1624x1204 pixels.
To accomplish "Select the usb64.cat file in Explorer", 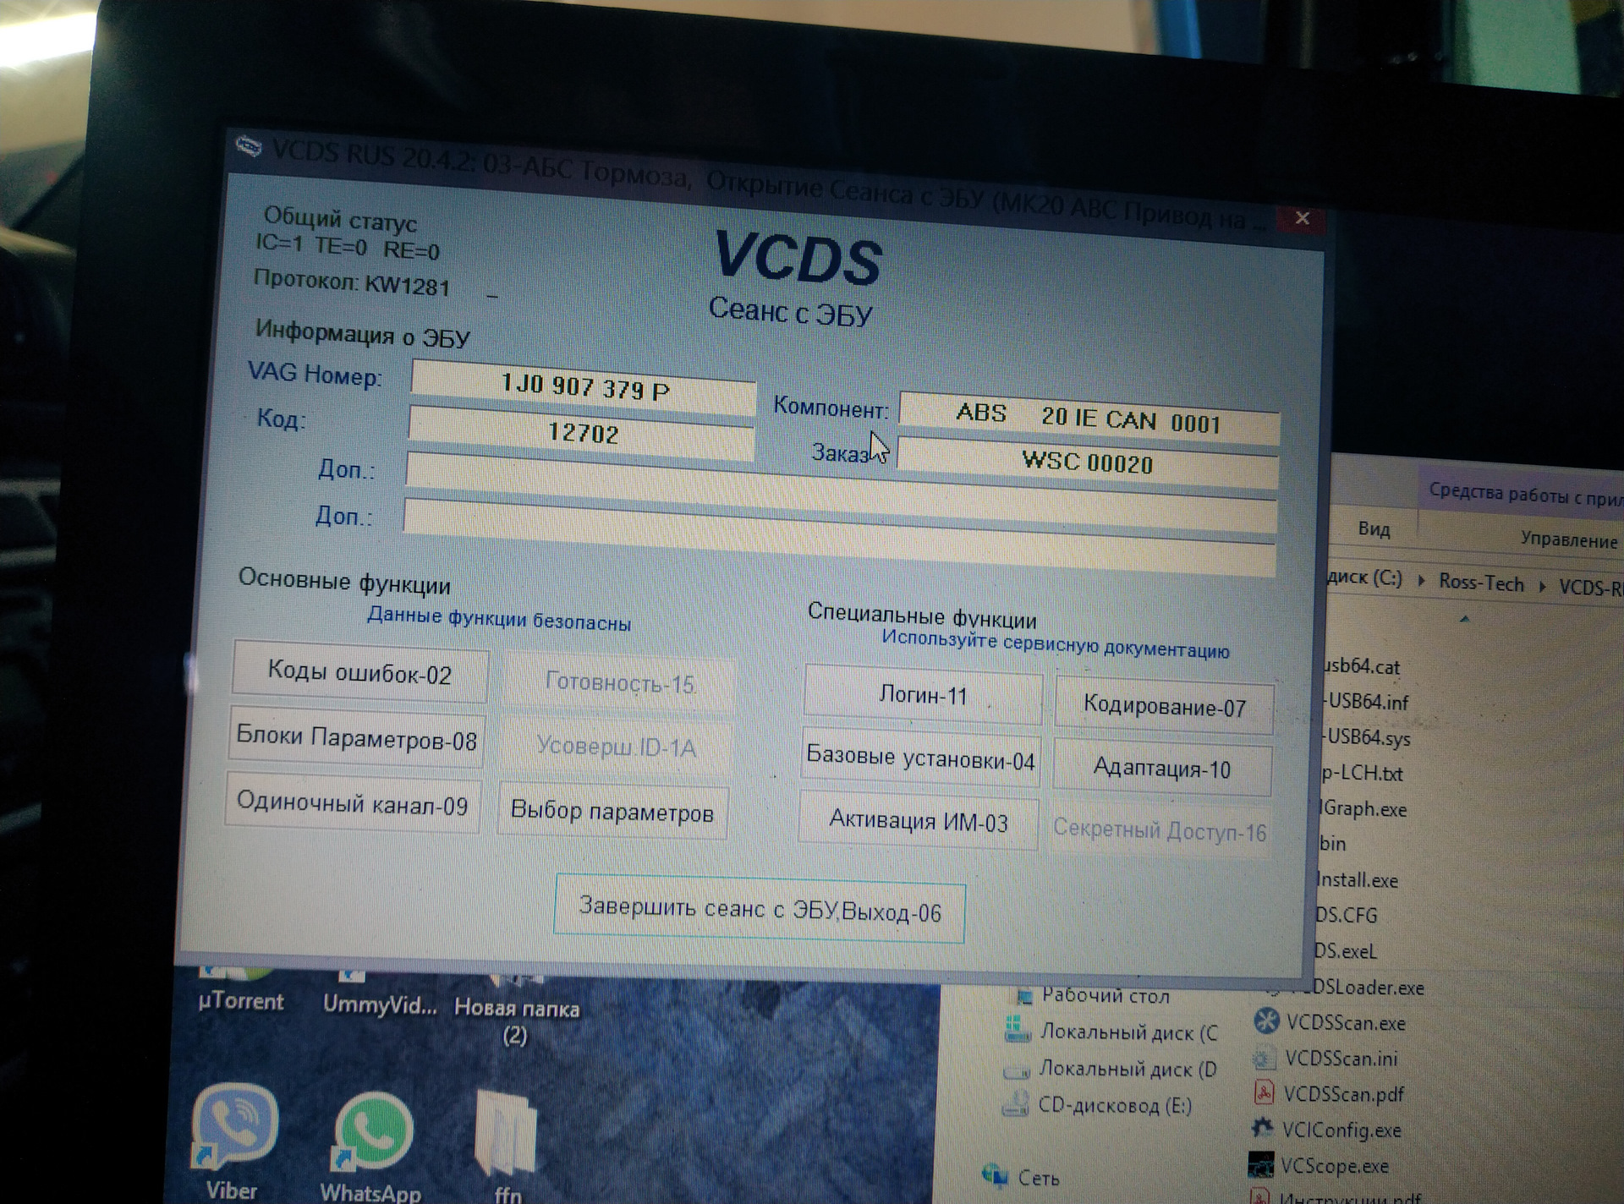I will [1361, 665].
